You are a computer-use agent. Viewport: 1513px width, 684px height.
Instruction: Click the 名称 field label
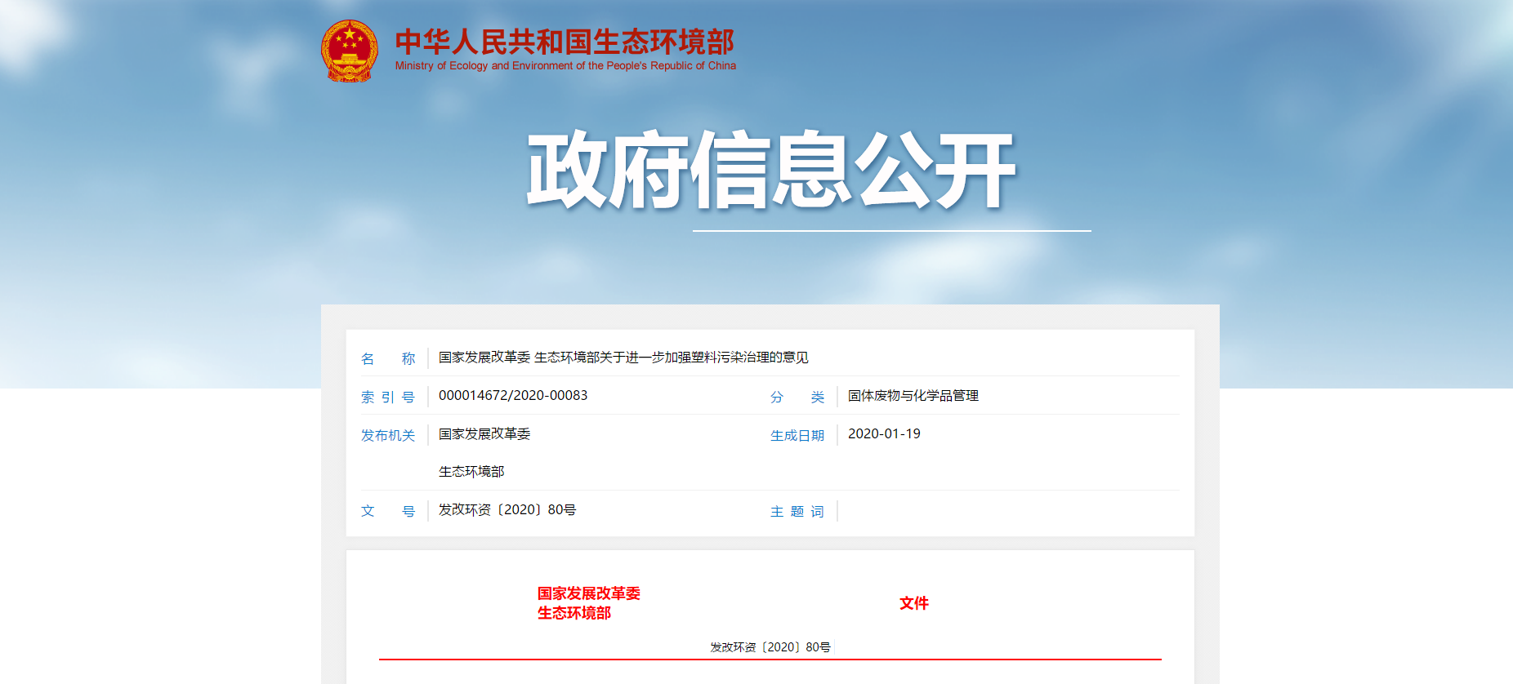(388, 358)
